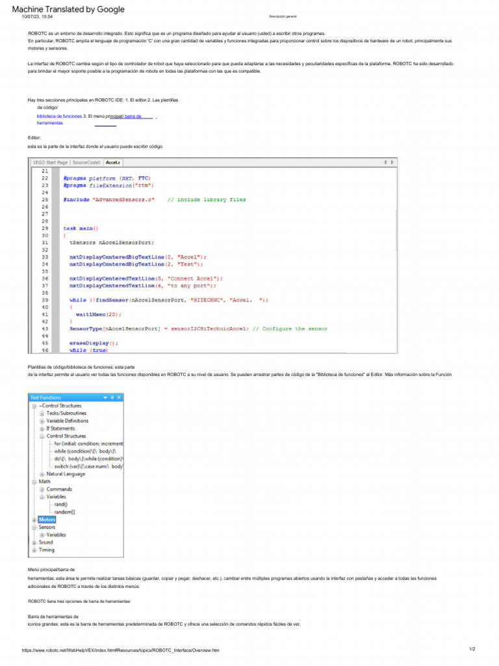
Task: Click line number 29 in the gutter
Action: coord(45,228)
